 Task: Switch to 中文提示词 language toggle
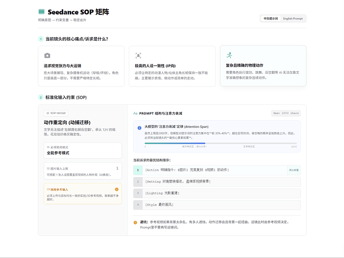(x=271, y=19)
